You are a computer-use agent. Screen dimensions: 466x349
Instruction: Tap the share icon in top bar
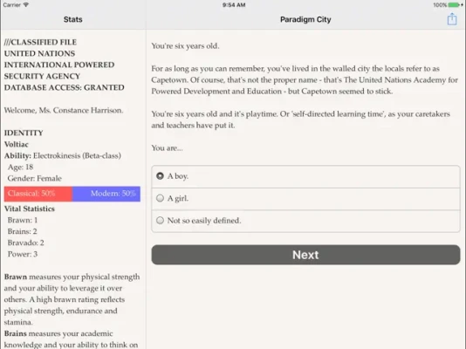click(x=452, y=19)
